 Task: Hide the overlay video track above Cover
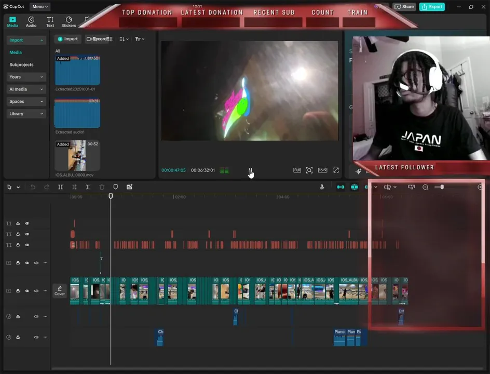coord(27,263)
